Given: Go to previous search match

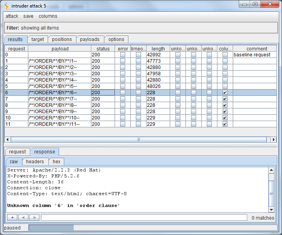Looking at the screenshot, I should 23,218.
